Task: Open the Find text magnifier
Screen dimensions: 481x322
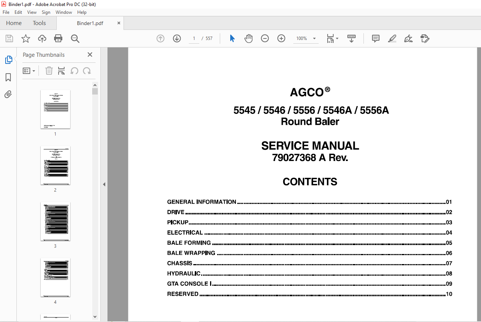Action: pyautogui.click(x=75, y=38)
